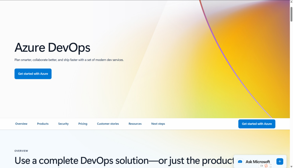Click 'Use a complete DevOps solution' heading
Image resolution: width=293 pixels, height=168 pixels.
pyautogui.click(x=124, y=161)
